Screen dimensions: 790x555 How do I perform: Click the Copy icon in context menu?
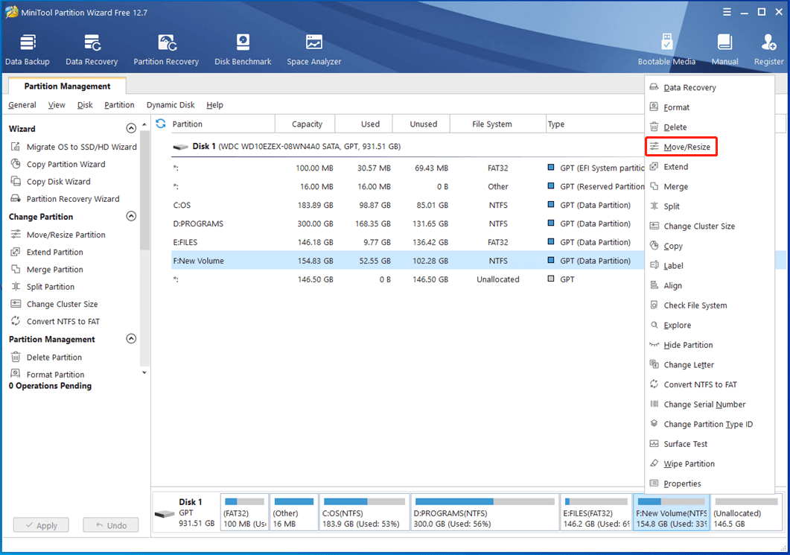654,246
